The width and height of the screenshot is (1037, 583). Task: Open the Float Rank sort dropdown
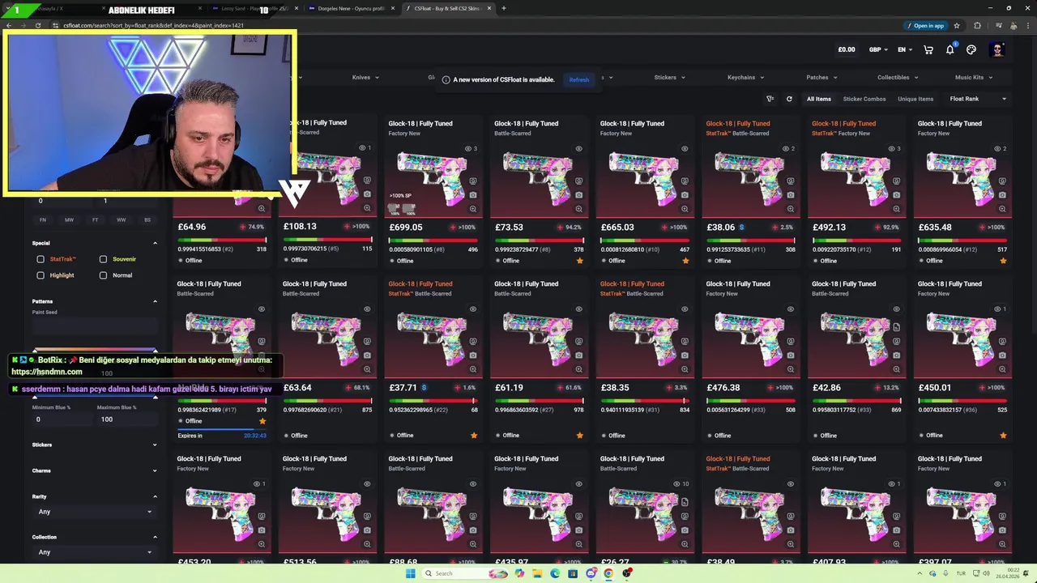pyautogui.click(x=979, y=99)
